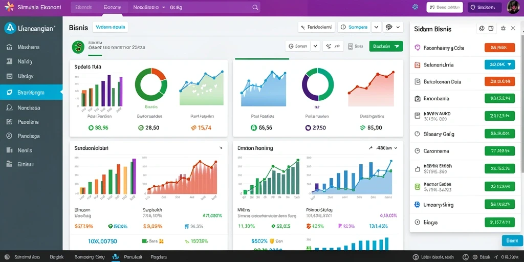Click the pin icon in status bar center
524x262 pixels.
[116, 257]
